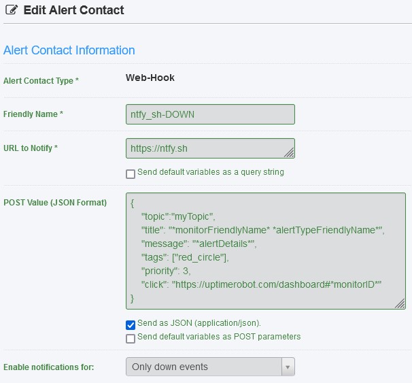Enable sending default variables as query string

[131, 173]
